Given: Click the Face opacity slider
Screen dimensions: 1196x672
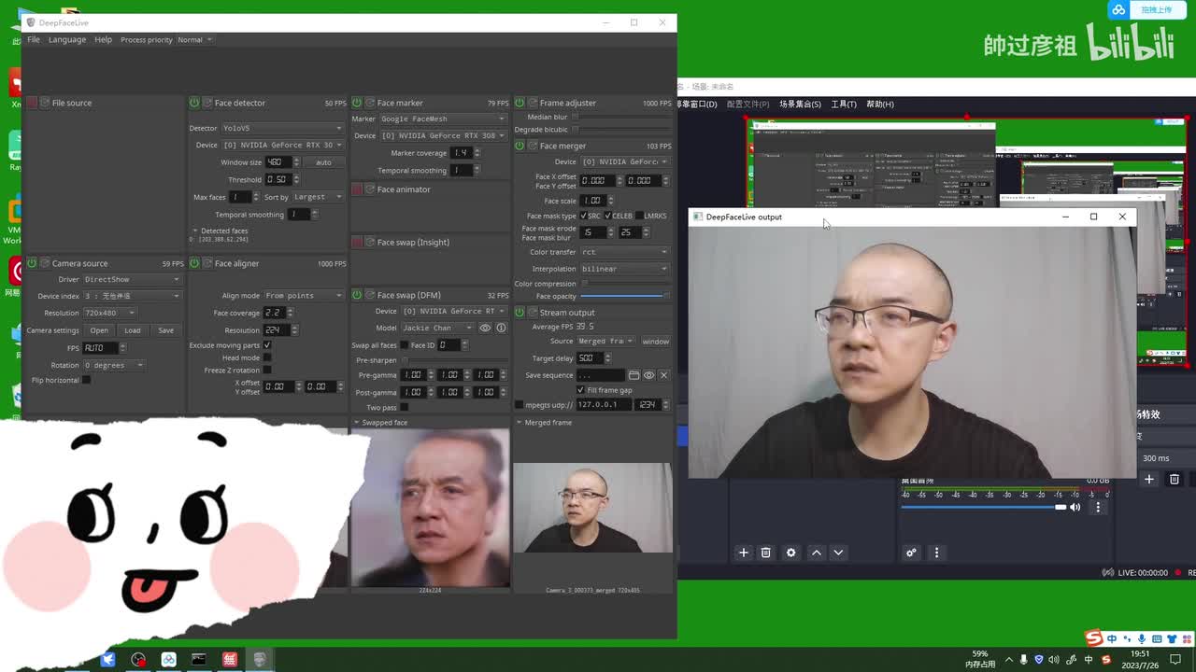Looking at the screenshot, I should [622, 296].
